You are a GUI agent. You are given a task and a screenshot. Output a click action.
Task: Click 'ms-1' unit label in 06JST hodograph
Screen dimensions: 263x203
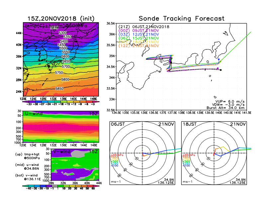pos(116,182)
